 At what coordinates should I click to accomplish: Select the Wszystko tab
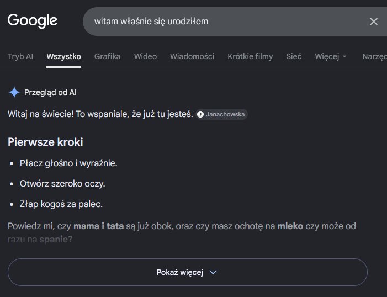point(63,56)
